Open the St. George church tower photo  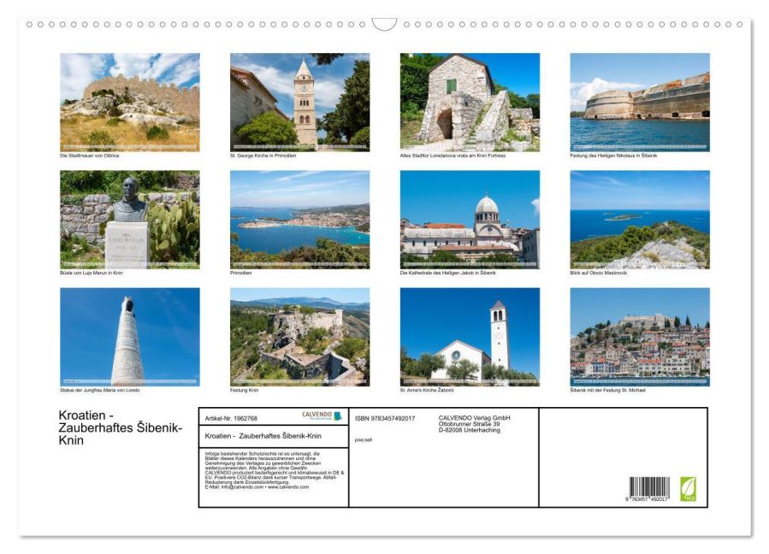299,102
